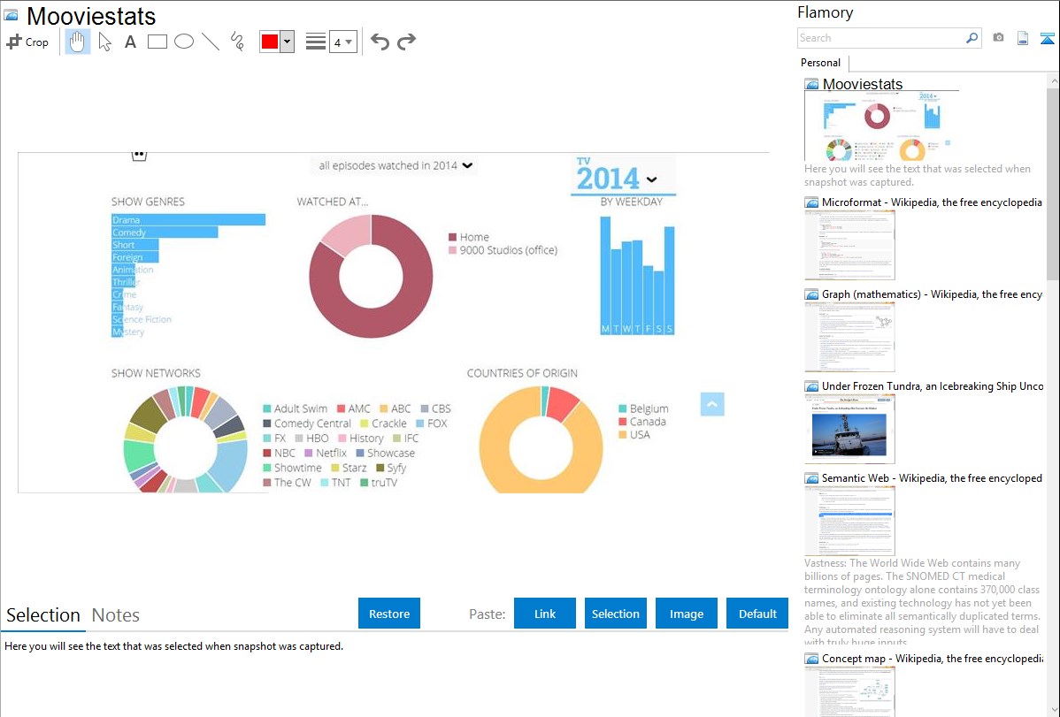Select the freehand scribble tool
The image size is (1060, 717).
[x=237, y=42]
